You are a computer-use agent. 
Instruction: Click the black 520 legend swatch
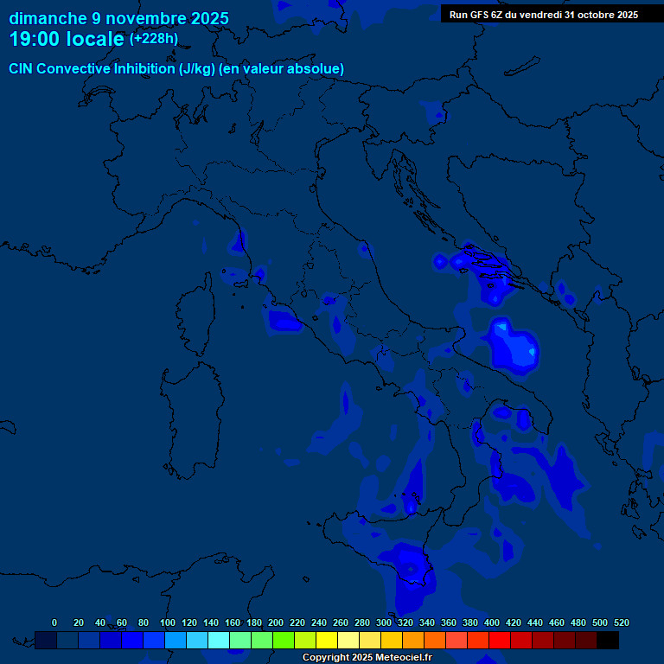point(608,641)
